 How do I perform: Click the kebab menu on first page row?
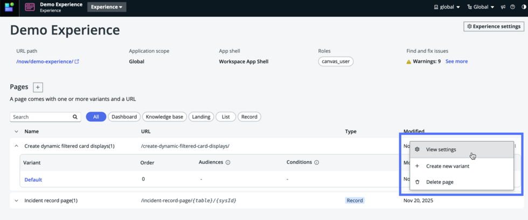click(x=515, y=146)
